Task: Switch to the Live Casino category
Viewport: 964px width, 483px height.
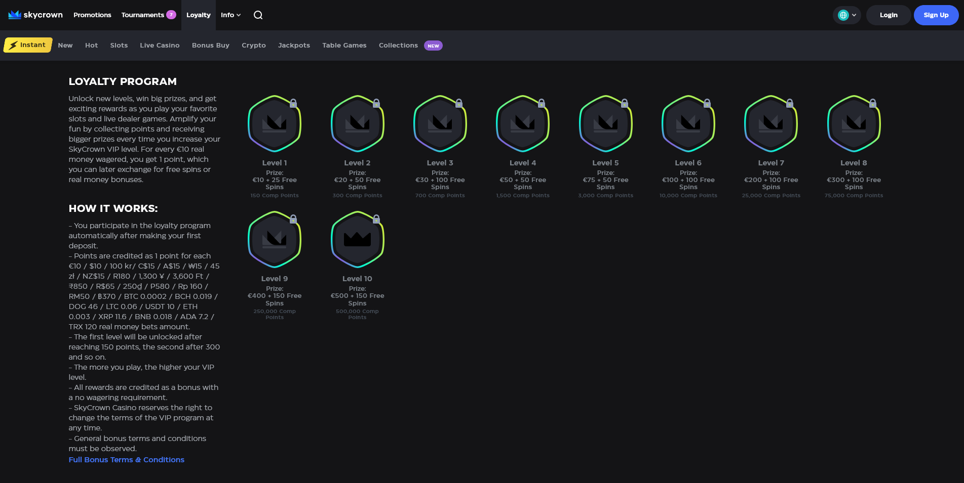Action: pos(160,46)
